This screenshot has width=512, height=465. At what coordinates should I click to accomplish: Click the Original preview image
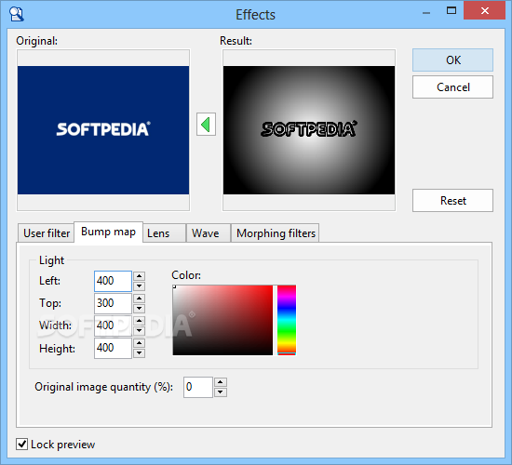[103, 130]
